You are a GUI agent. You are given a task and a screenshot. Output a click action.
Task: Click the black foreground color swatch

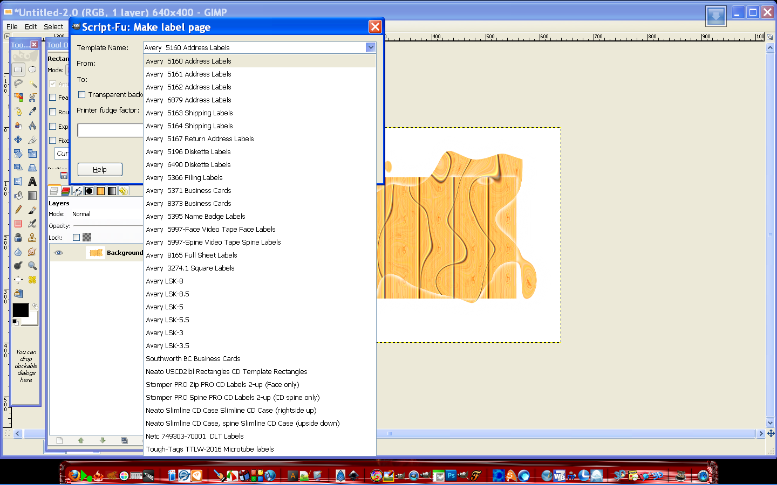21,310
